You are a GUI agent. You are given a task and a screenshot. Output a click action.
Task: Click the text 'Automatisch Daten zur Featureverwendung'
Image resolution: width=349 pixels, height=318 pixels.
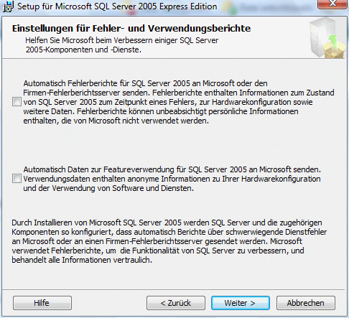click(99, 169)
